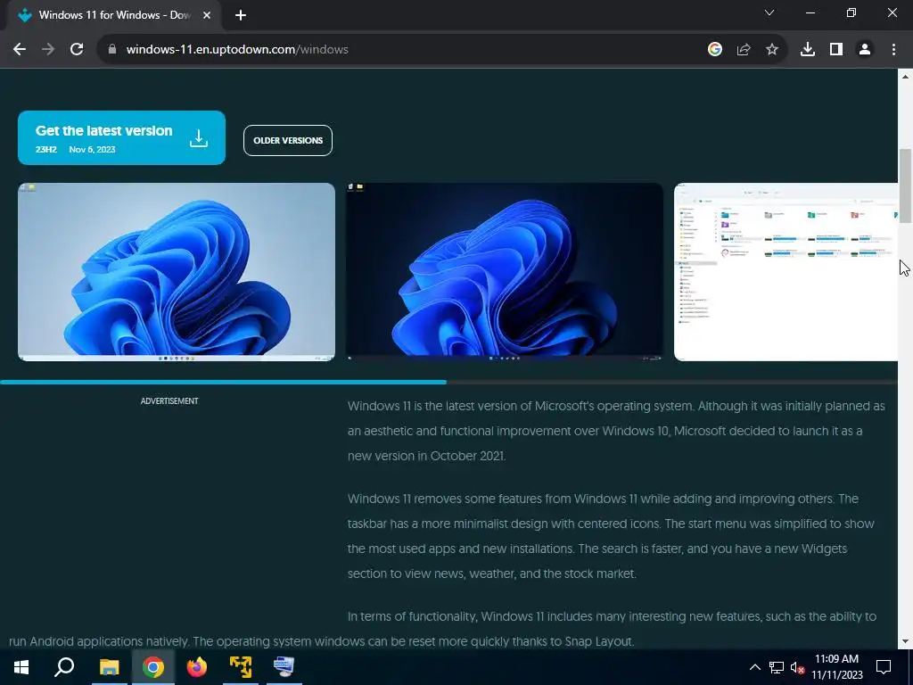913x685 pixels.
Task: Get the latest version download button
Action: click(121, 137)
